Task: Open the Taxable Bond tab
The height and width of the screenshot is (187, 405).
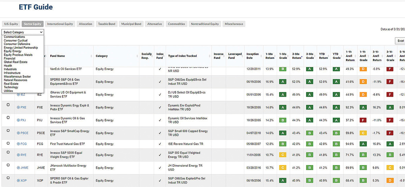Action: (107, 24)
